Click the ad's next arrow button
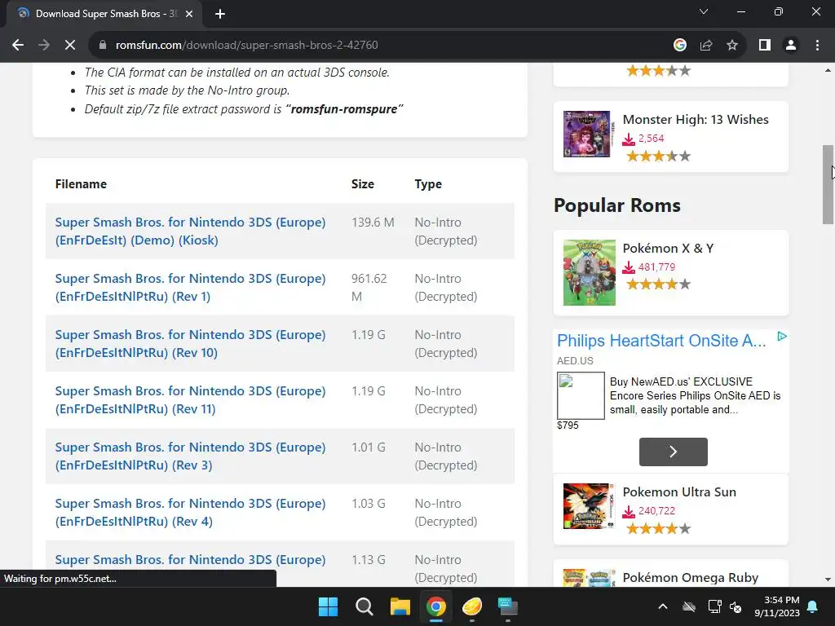 point(673,452)
